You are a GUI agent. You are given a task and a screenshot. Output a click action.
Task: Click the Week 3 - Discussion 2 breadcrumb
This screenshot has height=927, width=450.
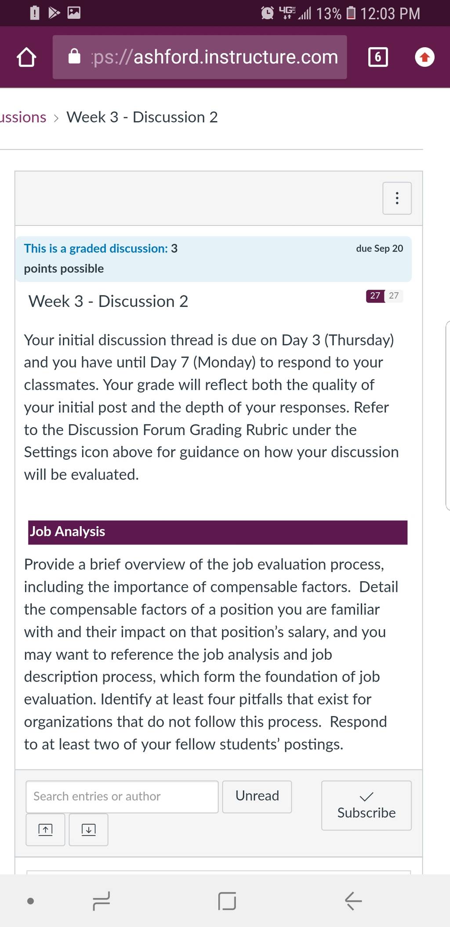[x=142, y=117]
